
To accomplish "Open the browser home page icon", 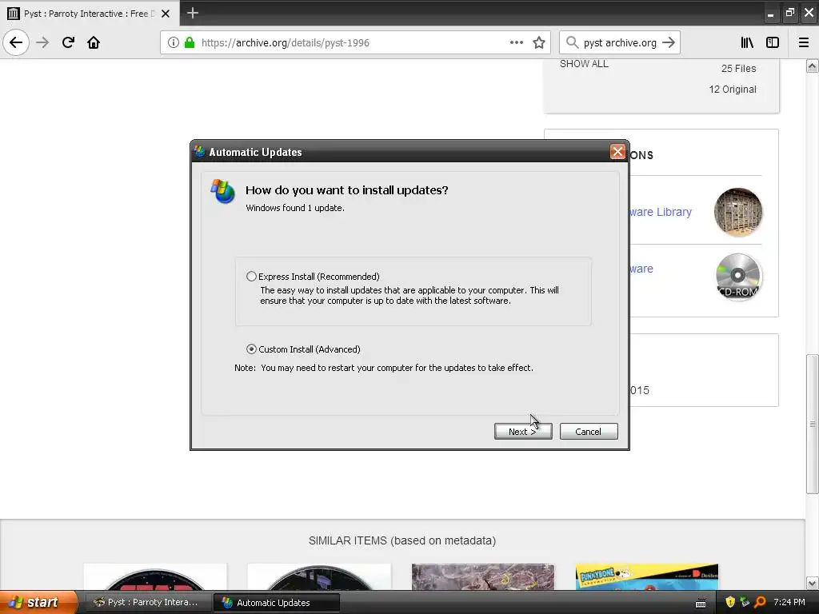I will pos(94,42).
